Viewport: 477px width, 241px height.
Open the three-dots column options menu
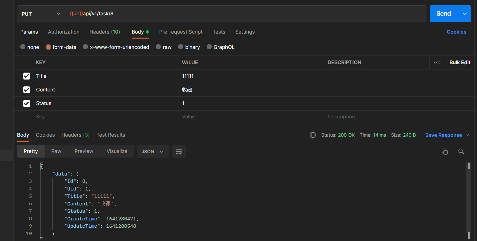[x=437, y=62]
